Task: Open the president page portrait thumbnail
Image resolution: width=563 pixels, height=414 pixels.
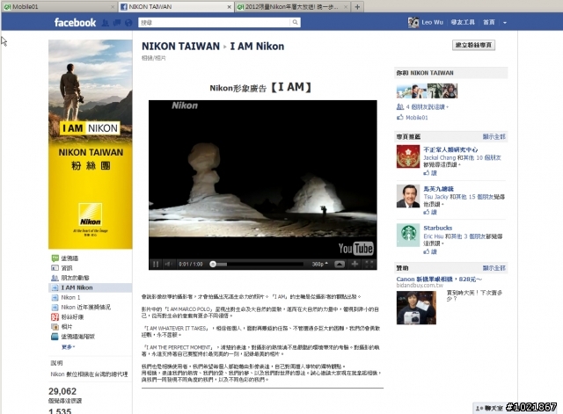Action: point(408,196)
